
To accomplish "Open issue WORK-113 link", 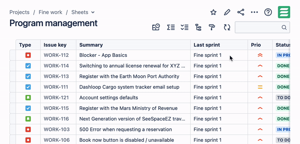I will 56,76.
